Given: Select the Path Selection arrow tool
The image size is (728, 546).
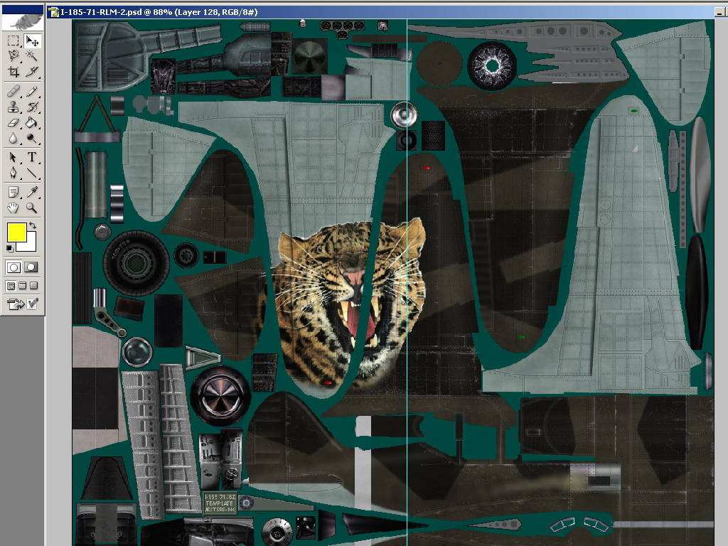Looking at the screenshot, I should coord(14,157).
